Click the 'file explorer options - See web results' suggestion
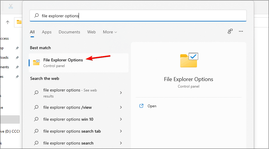 [79, 93]
